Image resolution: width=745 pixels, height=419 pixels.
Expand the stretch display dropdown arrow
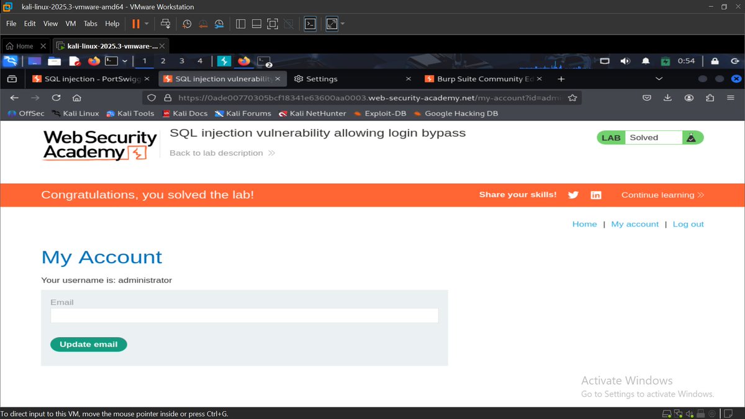tap(343, 24)
